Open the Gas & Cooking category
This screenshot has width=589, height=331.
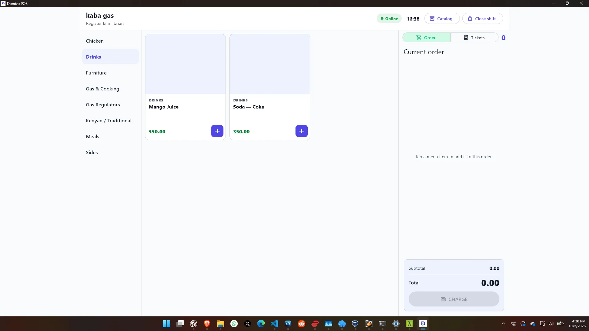tap(110, 89)
